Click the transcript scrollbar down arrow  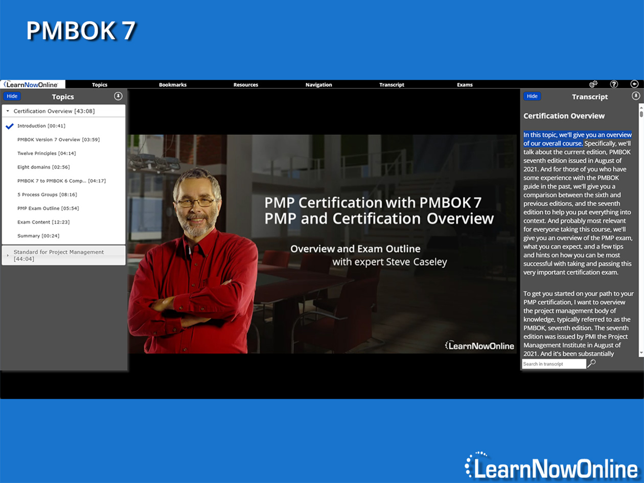[x=641, y=353]
